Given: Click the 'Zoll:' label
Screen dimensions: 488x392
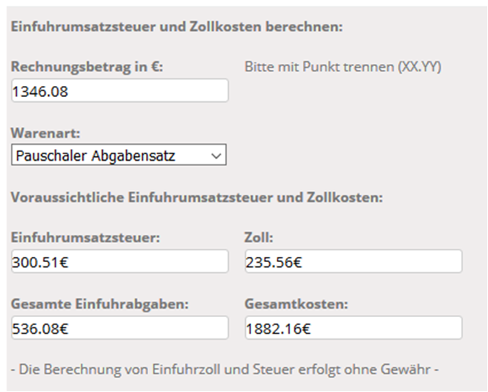Looking at the screenshot, I should pyautogui.click(x=257, y=237).
